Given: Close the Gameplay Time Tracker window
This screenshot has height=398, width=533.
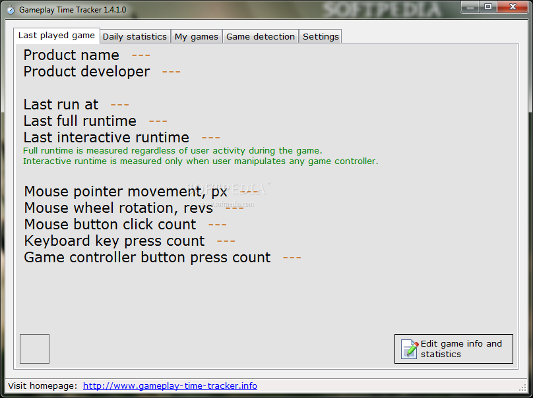Looking at the screenshot, I should (513, 7).
